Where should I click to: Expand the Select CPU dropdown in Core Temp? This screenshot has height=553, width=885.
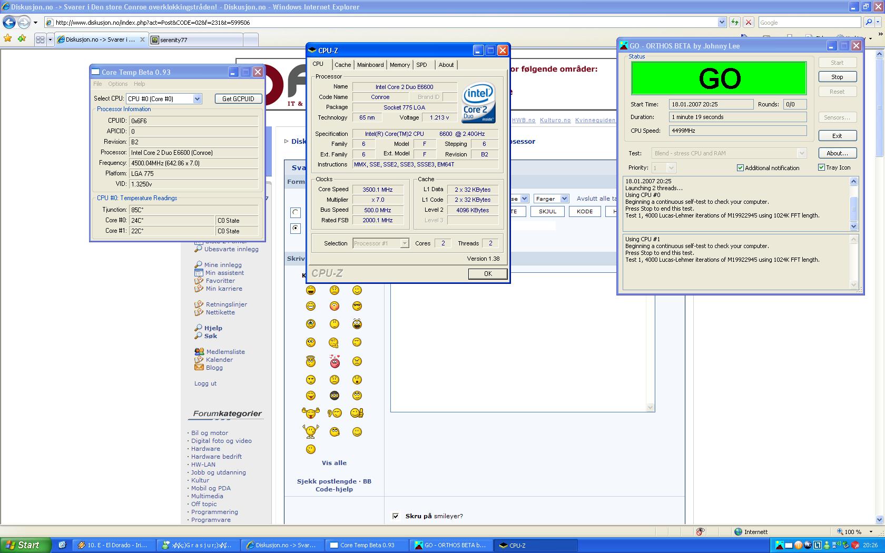[197, 98]
